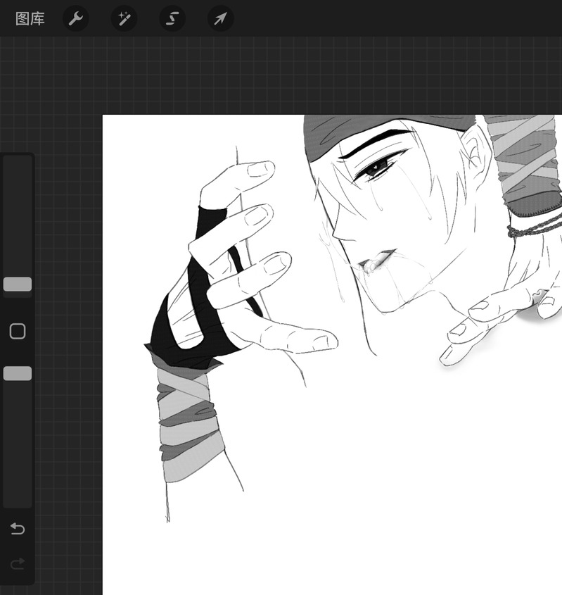
Task: Open the 图库 gallery
Action: 30,18
